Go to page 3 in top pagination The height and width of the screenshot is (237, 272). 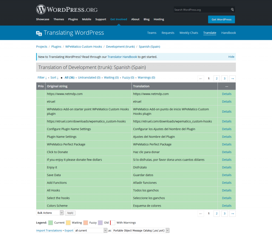pyautogui.click(x=224, y=78)
